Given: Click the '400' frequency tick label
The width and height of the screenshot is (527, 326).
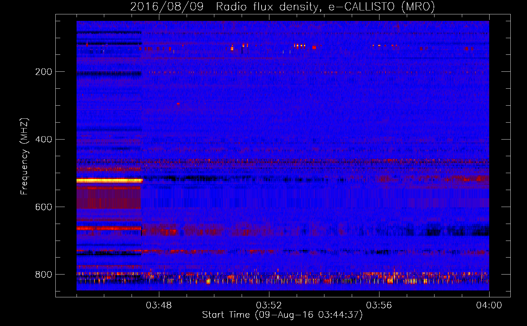Looking at the screenshot, I should (44, 140).
